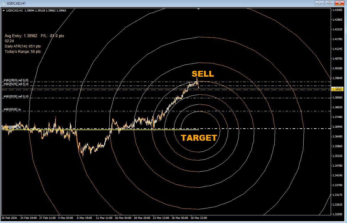The height and width of the screenshot is (223, 347).
Task: Select the #68195282 tp line label
Action: (12, 109)
